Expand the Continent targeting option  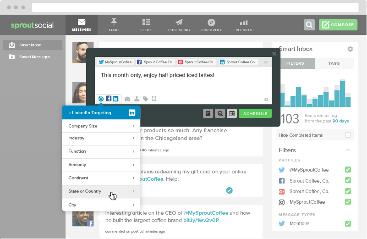pos(101,178)
